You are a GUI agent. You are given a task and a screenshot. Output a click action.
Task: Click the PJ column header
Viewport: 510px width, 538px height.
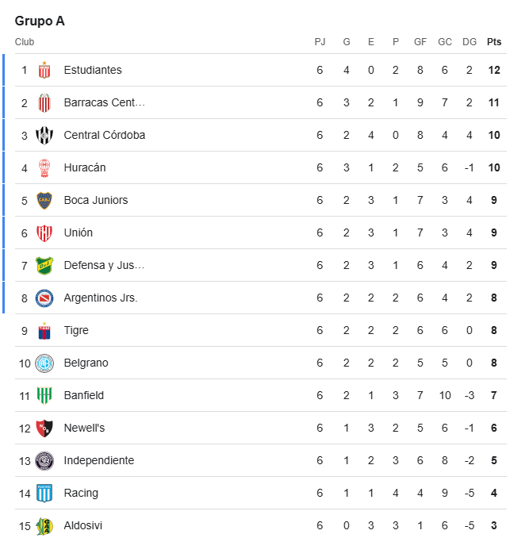320,42
